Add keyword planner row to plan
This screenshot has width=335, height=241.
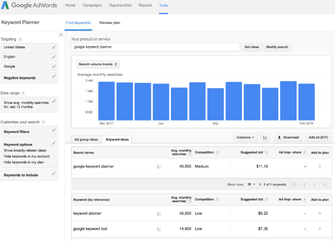pyautogui.click(x=320, y=213)
